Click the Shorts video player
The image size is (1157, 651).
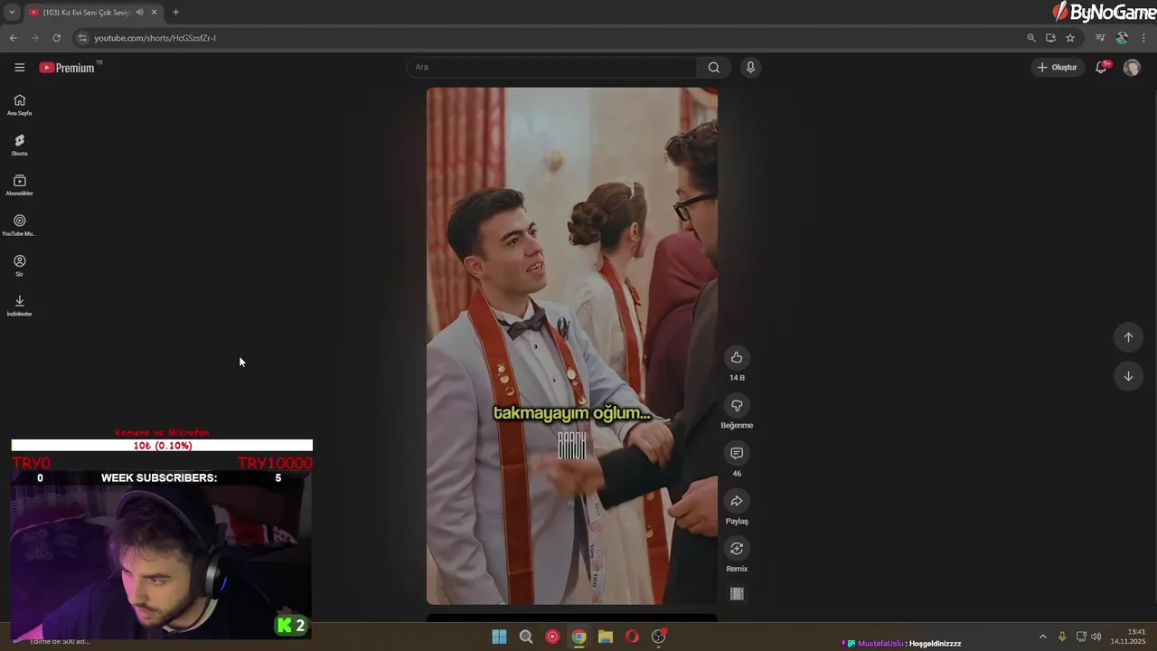pyautogui.click(x=572, y=346)
